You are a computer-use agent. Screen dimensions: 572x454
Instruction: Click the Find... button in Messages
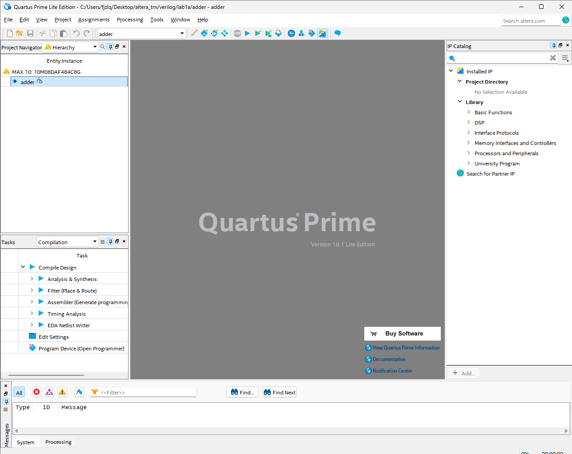coord(243,392)
